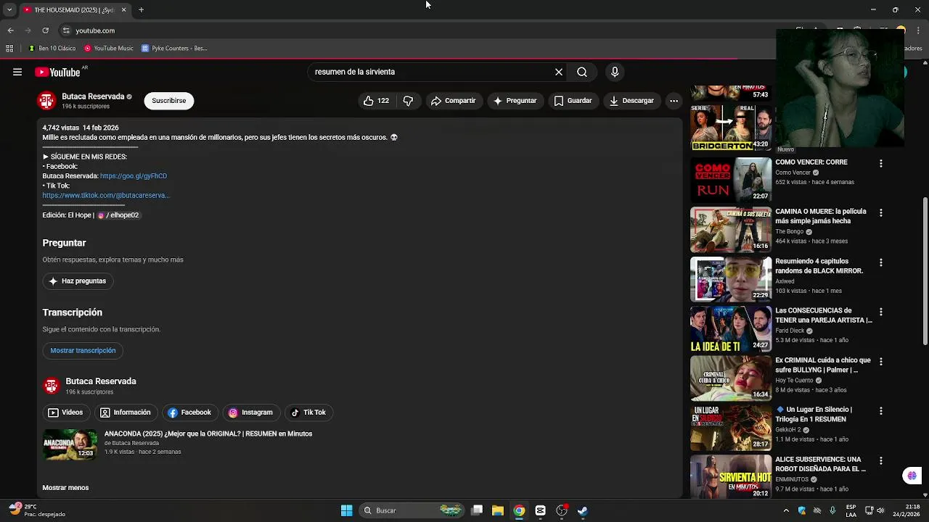
Task: Open YouTube Music bookmark
Action: pos(109,49)
